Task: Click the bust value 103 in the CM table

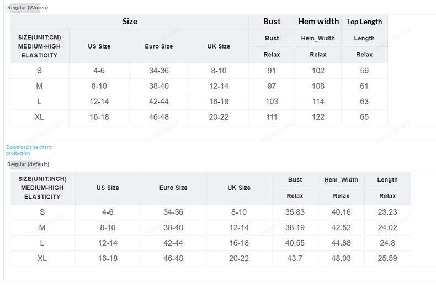Action: pyautogui.click(x=272, y=102)
